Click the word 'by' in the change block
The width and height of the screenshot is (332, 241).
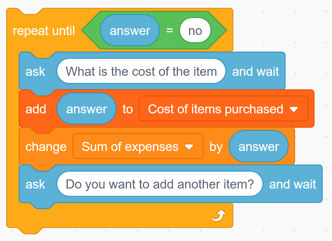(216, 147)
